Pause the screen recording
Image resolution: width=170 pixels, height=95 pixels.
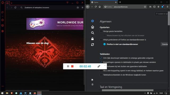point(68,66)
